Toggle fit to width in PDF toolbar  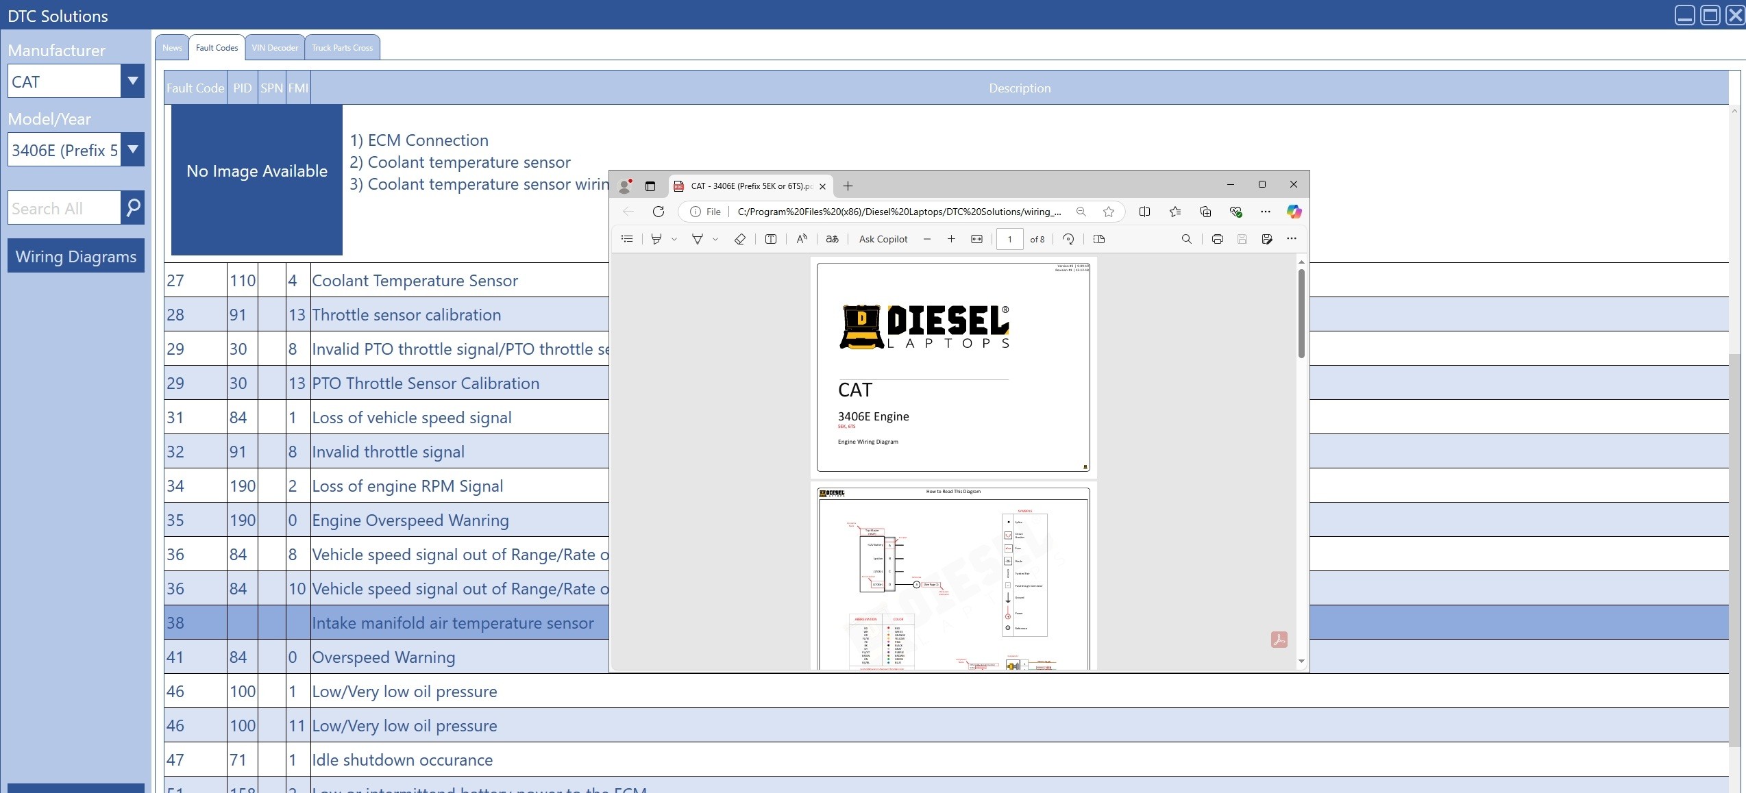976,239
